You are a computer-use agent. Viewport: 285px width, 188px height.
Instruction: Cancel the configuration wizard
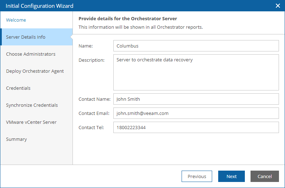coord(264,176)
